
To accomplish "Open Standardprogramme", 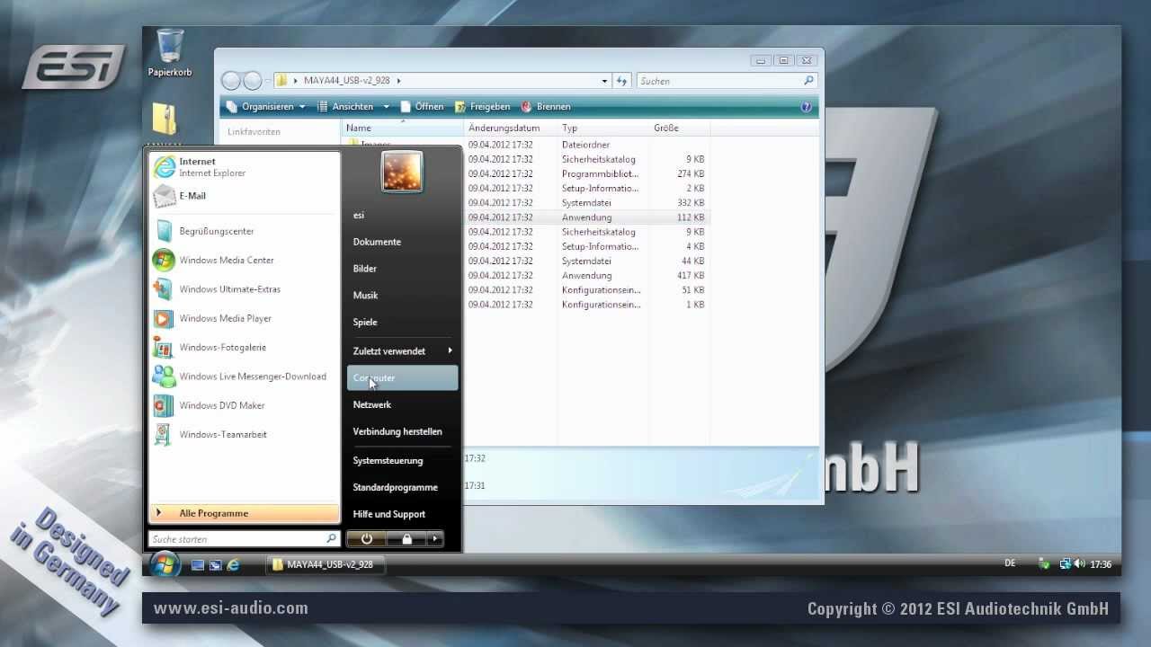I will [x=402, y=488].
